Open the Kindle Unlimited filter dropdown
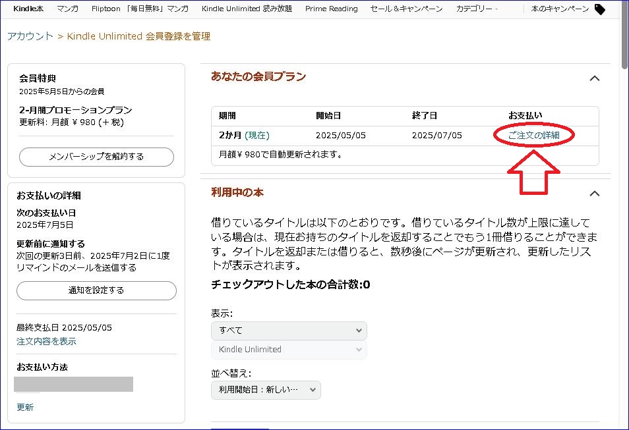This screenshot has width=629, height=430. pyautogui.click(x=289, y=350)
